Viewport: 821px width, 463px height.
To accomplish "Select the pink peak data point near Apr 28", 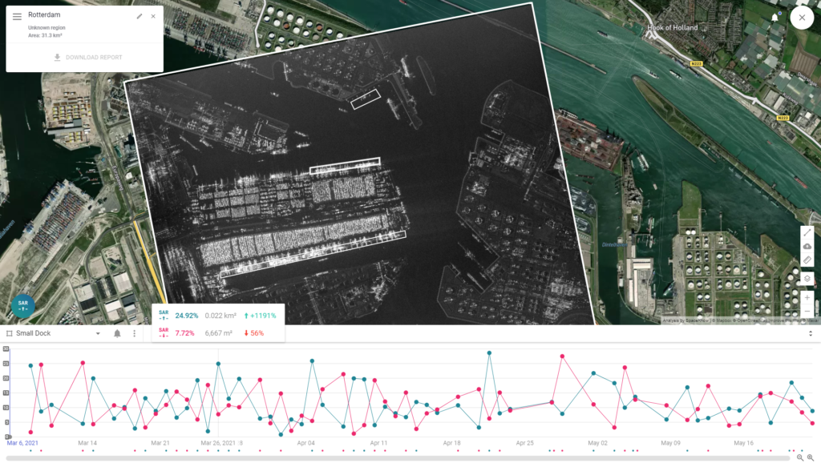I will click(562, 356).
